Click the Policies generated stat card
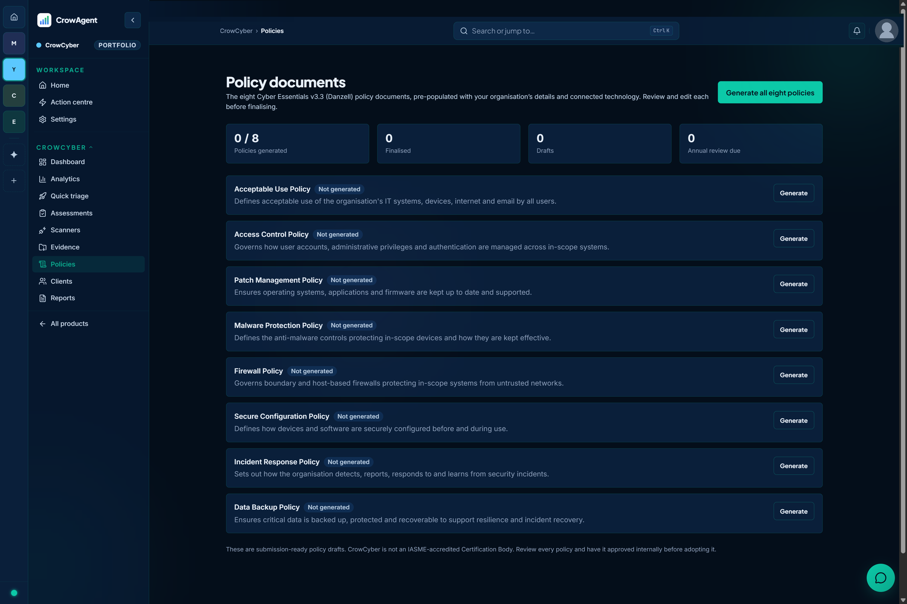The image size is (907, 604). point(297,144)
